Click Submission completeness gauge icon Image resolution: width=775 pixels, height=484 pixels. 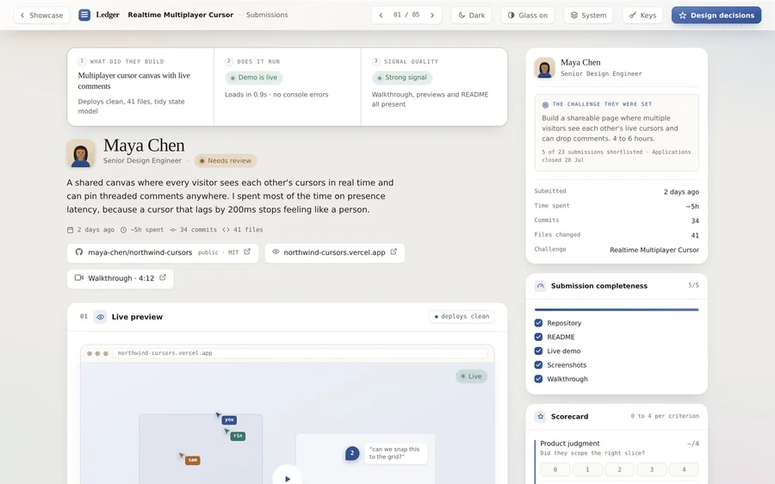541,286
